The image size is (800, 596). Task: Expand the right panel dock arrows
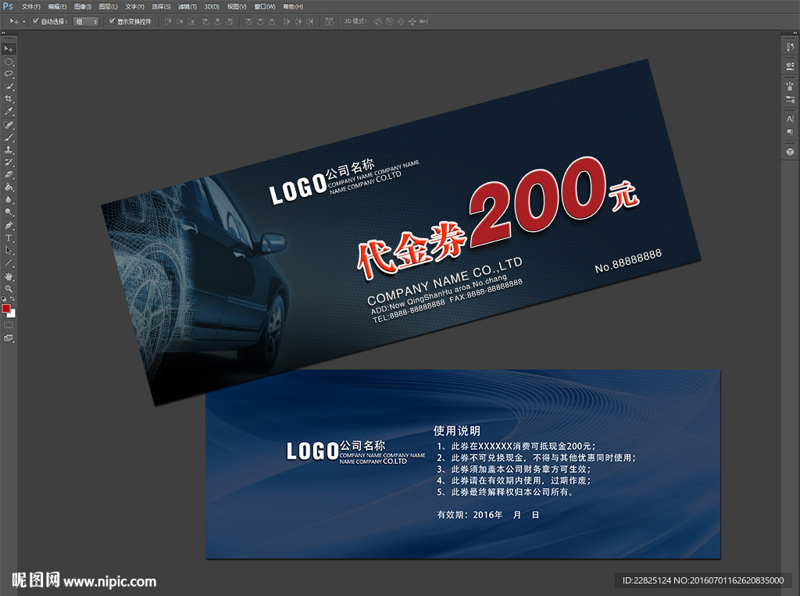coord(795,33)
